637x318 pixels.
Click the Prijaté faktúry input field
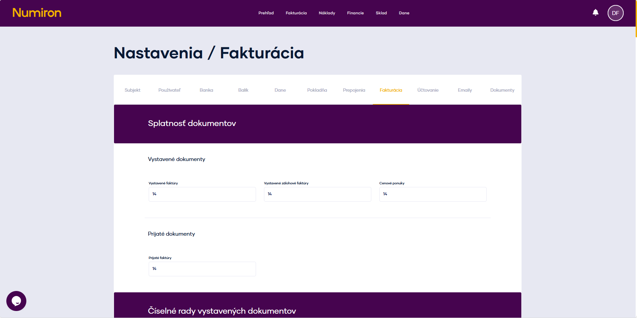pos(202,269)
